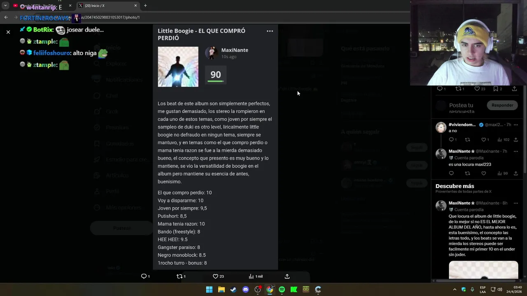Repost the 'es una locura maxi223' reply
The height and width of the screenshot is (296, 527).
click(x=467, y=173)
